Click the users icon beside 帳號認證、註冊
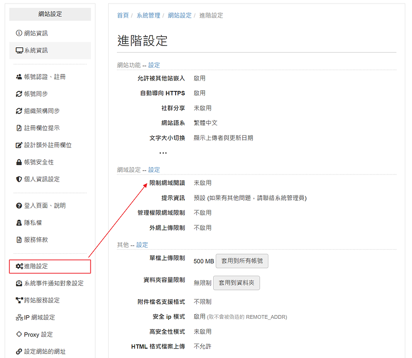 tap(19, 77)
